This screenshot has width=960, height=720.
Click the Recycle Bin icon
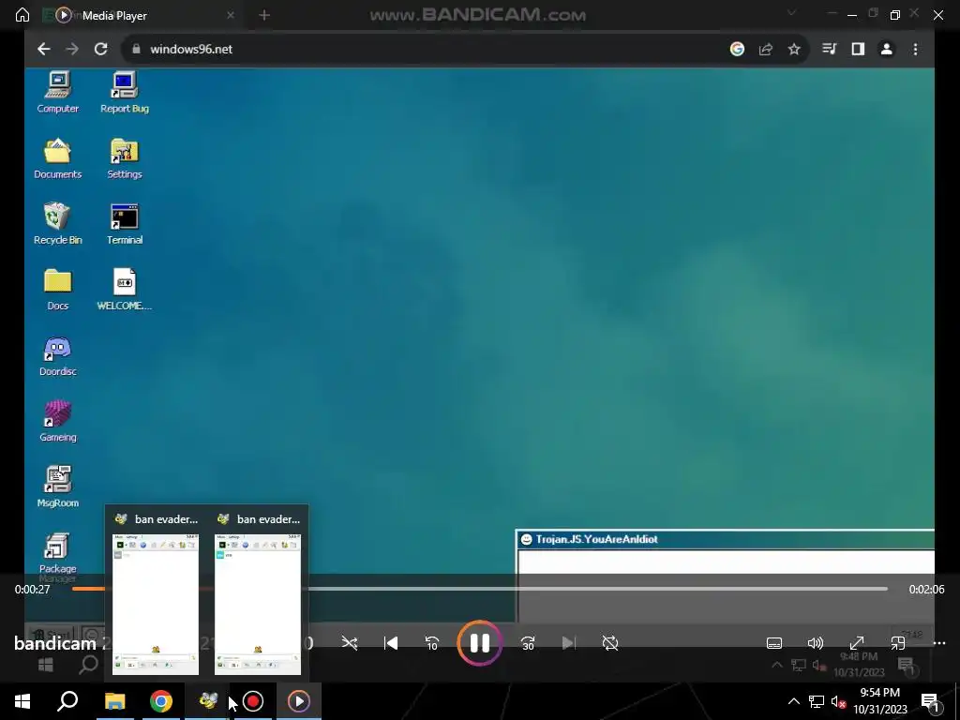pos(57,223)
